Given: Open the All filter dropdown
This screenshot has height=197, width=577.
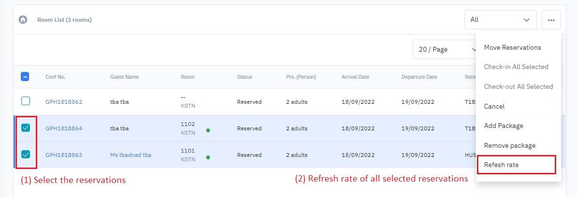Looking at the screenshot, I should click(500, 20).
